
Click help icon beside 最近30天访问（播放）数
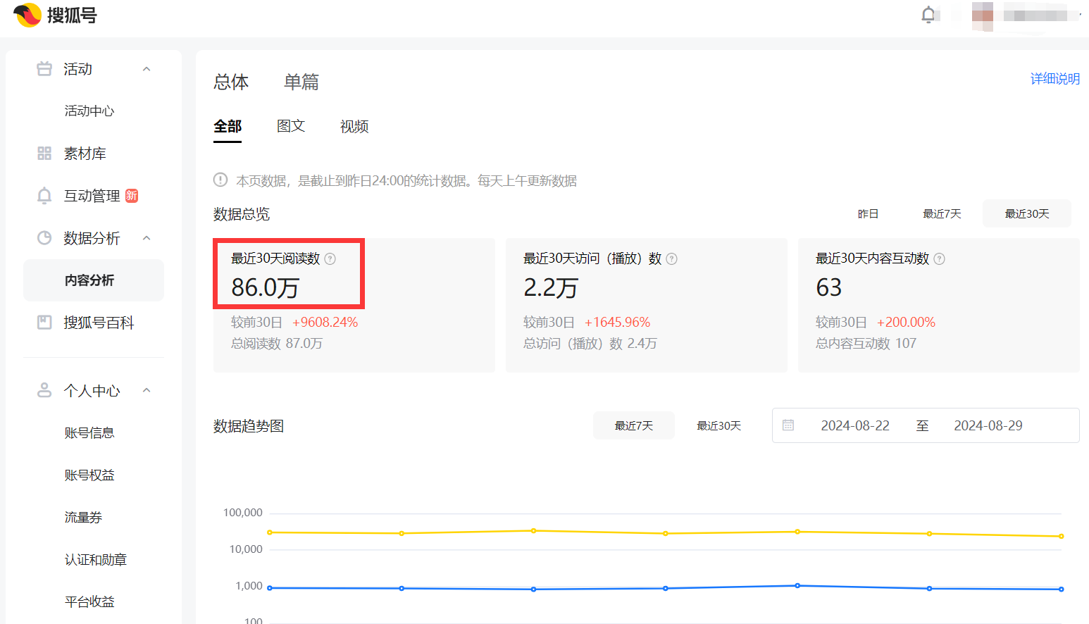coord(671,259)
